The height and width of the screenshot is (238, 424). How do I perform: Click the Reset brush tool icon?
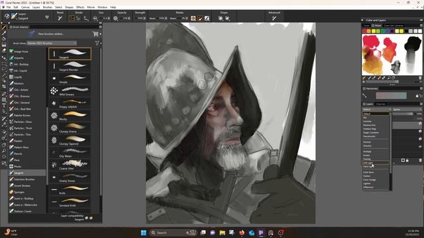[x=60, y=19]
